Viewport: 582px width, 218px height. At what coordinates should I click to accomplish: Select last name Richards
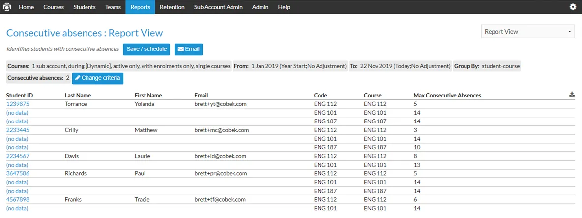point(75,173)
